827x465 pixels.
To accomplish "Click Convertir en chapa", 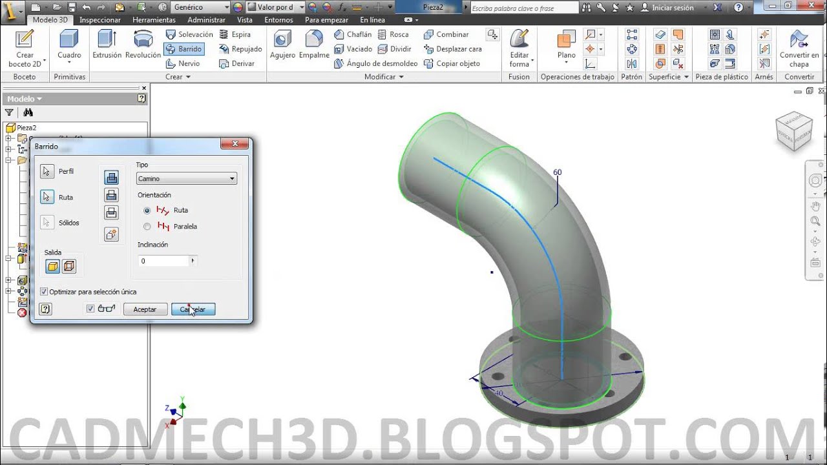I will tap(799, 48).
